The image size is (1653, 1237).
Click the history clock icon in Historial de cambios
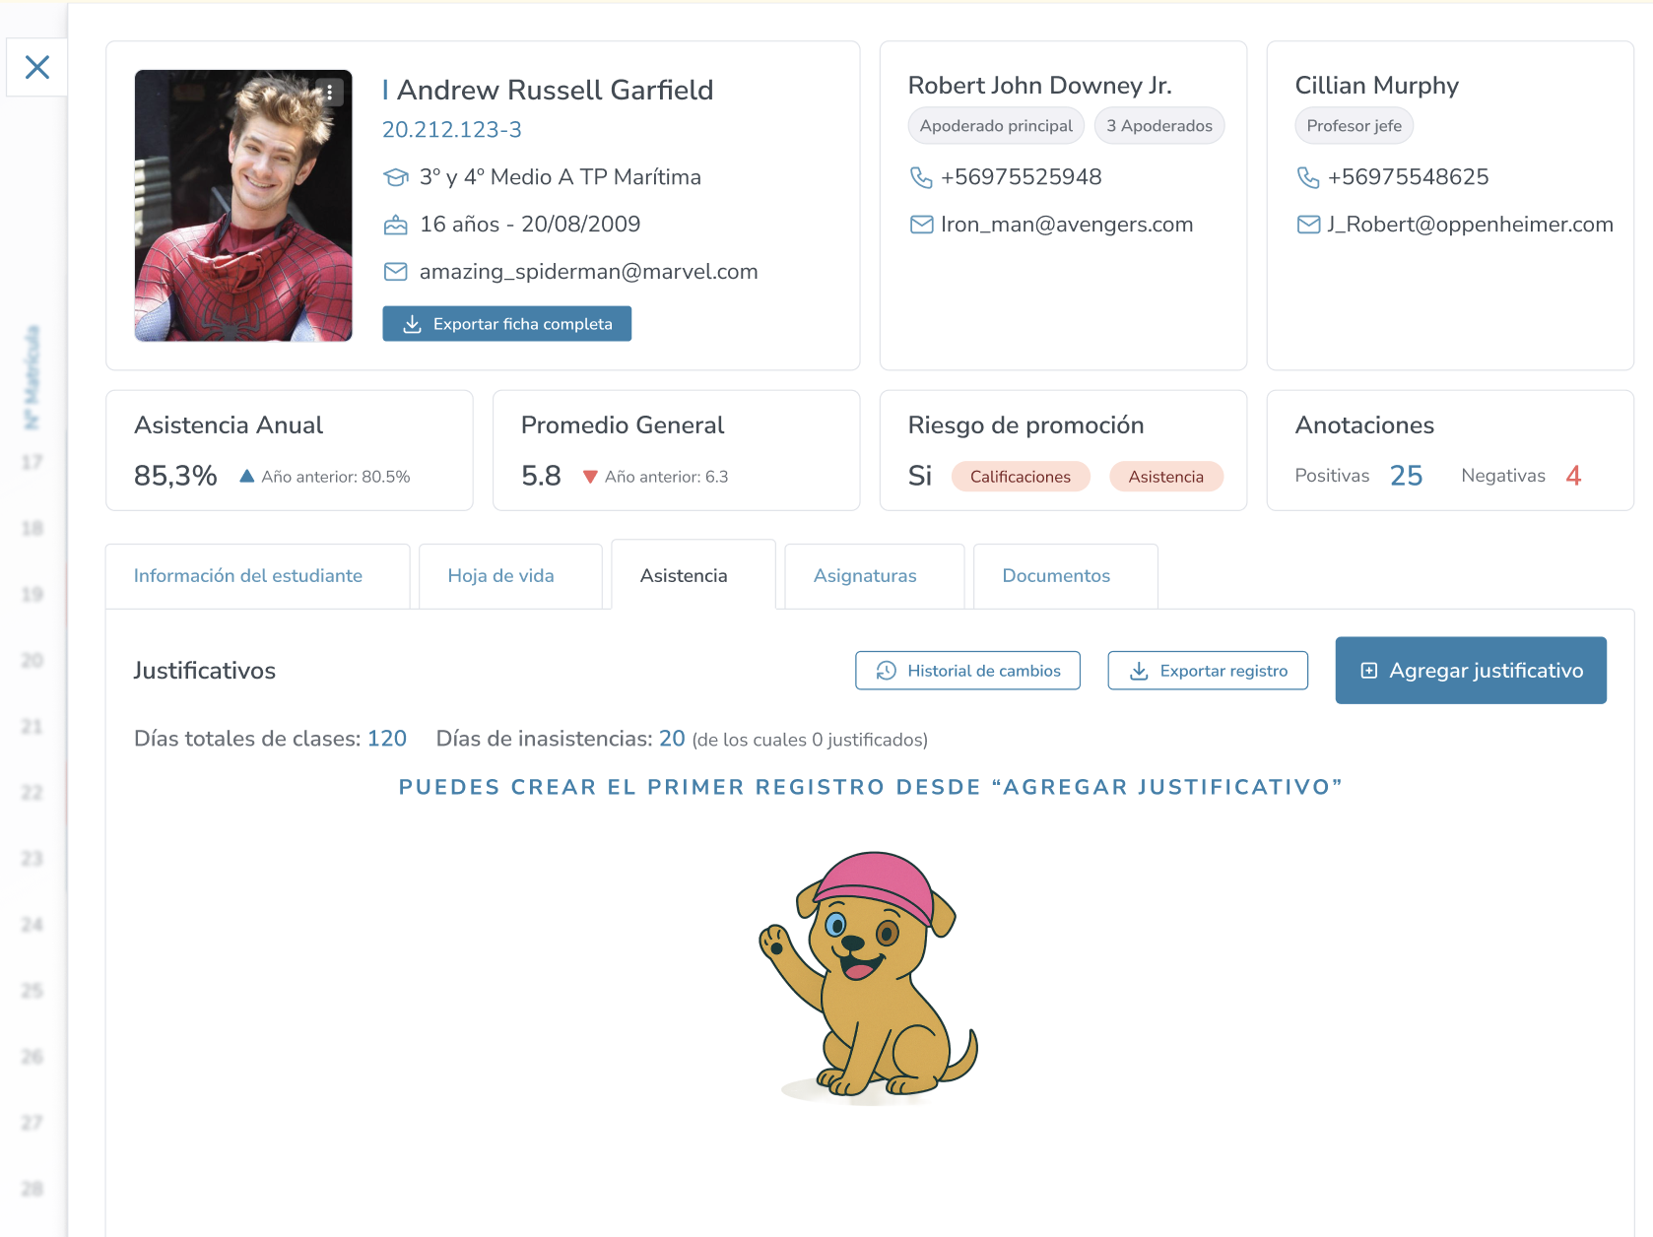click(887, 671)
